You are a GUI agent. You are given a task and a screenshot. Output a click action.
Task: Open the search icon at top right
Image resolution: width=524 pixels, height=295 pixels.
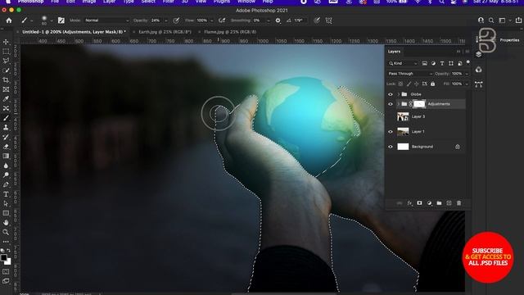click(491, 20)
